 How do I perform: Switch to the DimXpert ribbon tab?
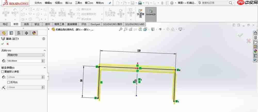point(95,24)
